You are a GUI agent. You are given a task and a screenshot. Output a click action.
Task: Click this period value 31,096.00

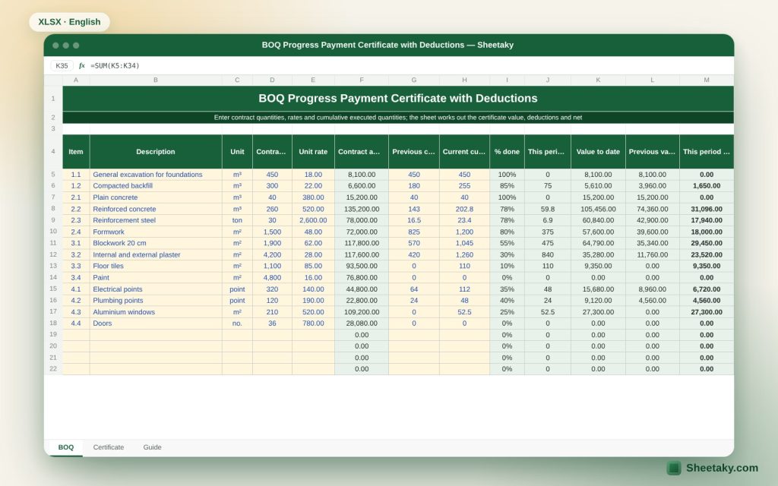tap(707, 210)
